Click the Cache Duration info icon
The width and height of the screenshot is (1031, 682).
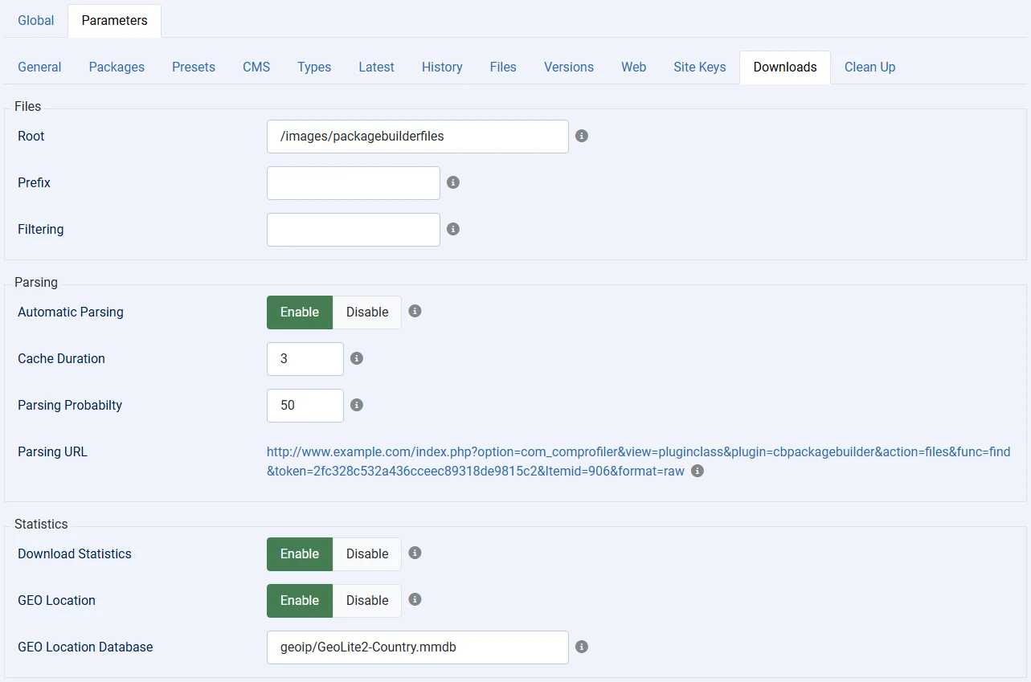pos(356,358)
